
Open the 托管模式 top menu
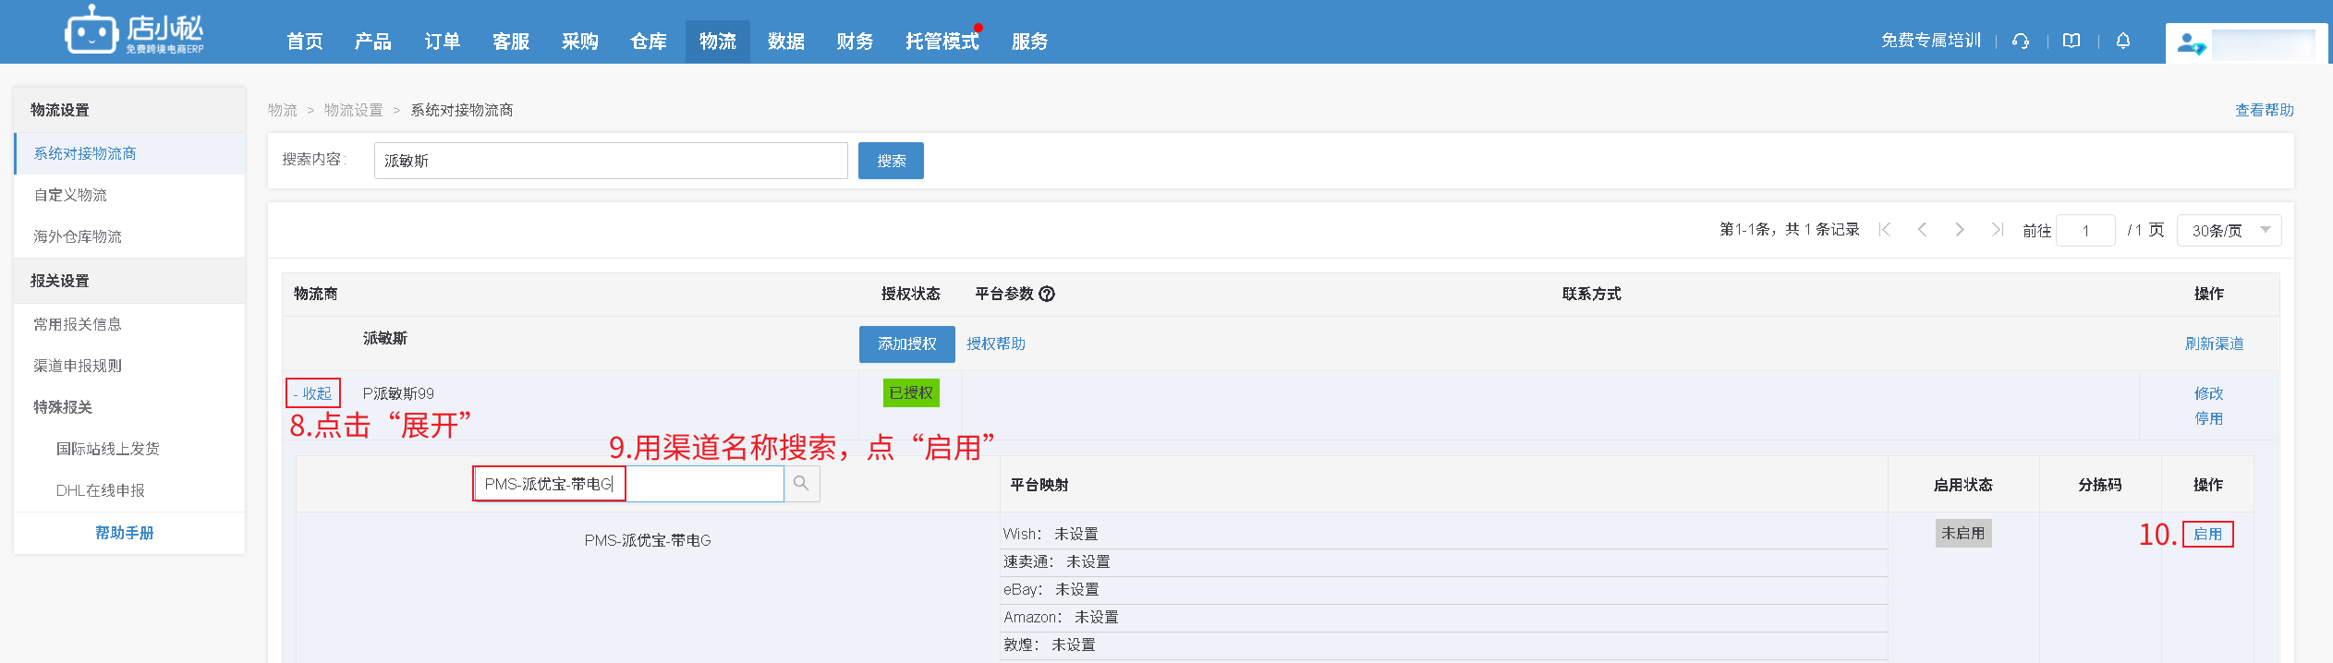point(942,42)
